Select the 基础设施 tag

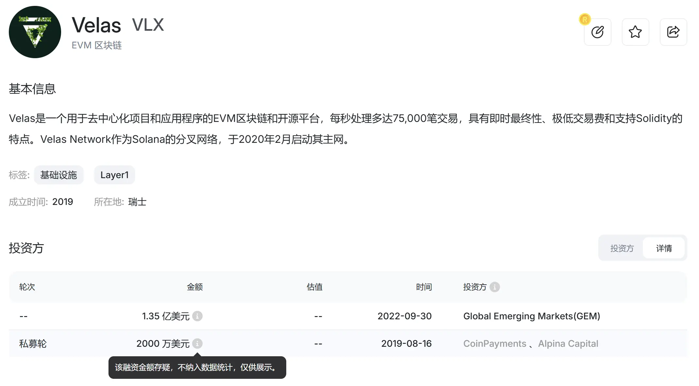click(x=59, y=175)
